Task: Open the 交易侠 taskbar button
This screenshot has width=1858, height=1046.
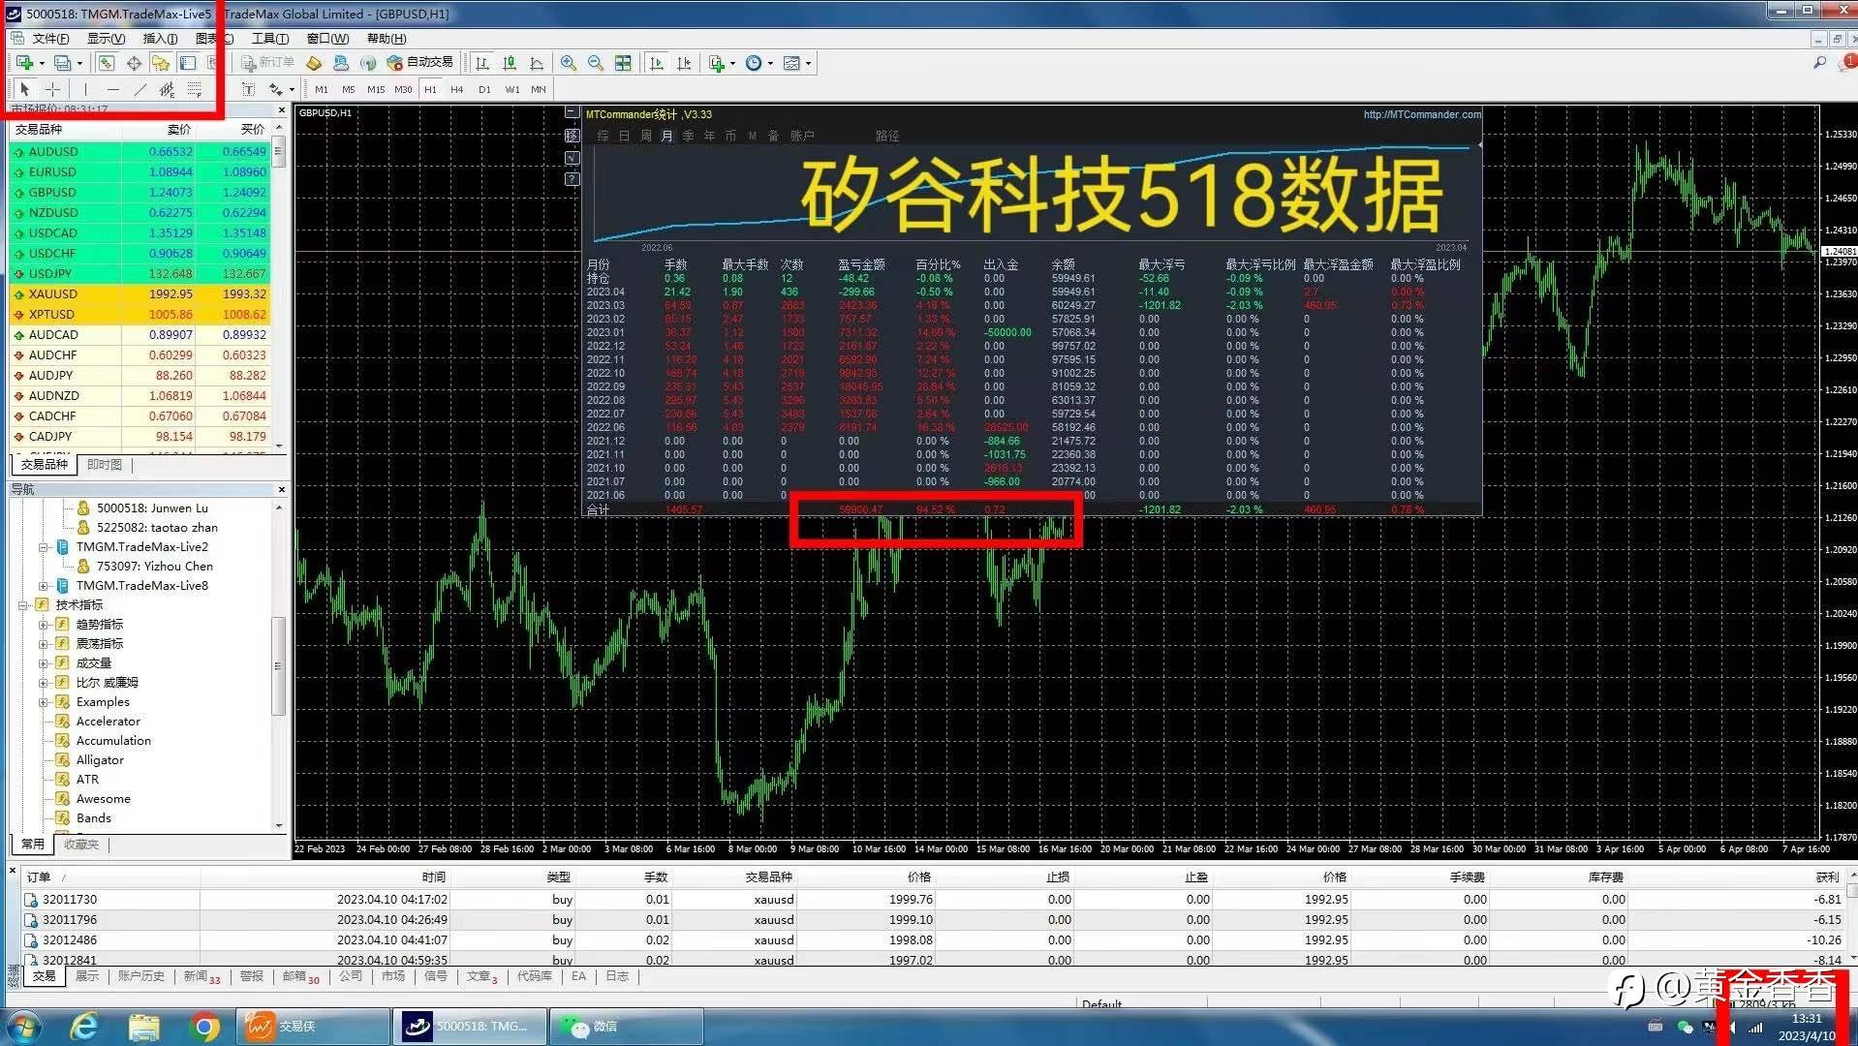Action: point(313,1027)
